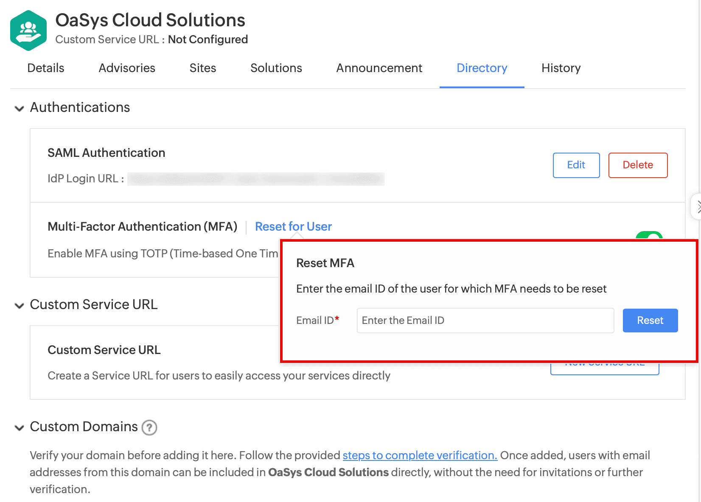Image resolution: width=701 pixels, height=502 pixels.
Task: Select the Directory tab
Action: 482,68
